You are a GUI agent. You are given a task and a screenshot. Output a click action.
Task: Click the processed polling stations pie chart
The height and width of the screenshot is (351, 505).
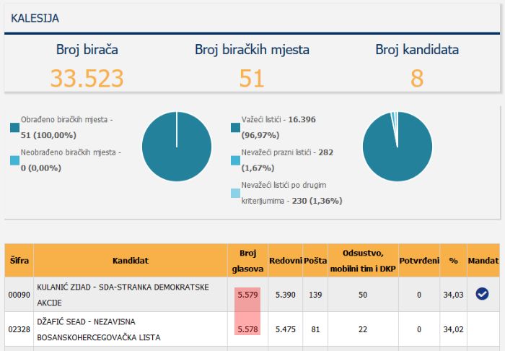(x=177, y=147)
